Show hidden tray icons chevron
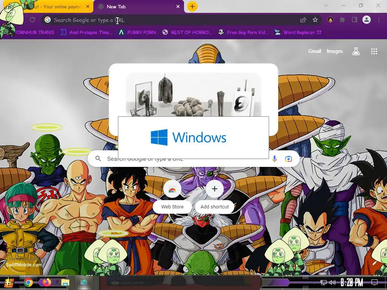The width and height of the screenshot is (387, 290). (x=314, y=282)
